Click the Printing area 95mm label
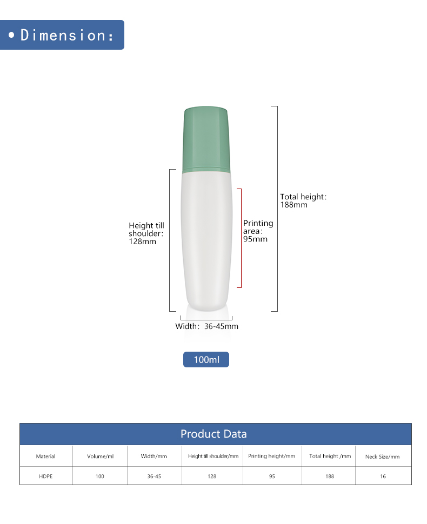427x524 pixels. point(258,231)
